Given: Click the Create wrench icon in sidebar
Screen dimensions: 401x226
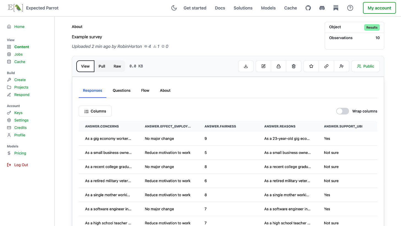Looking at the screenshot, I should [9, 80].
